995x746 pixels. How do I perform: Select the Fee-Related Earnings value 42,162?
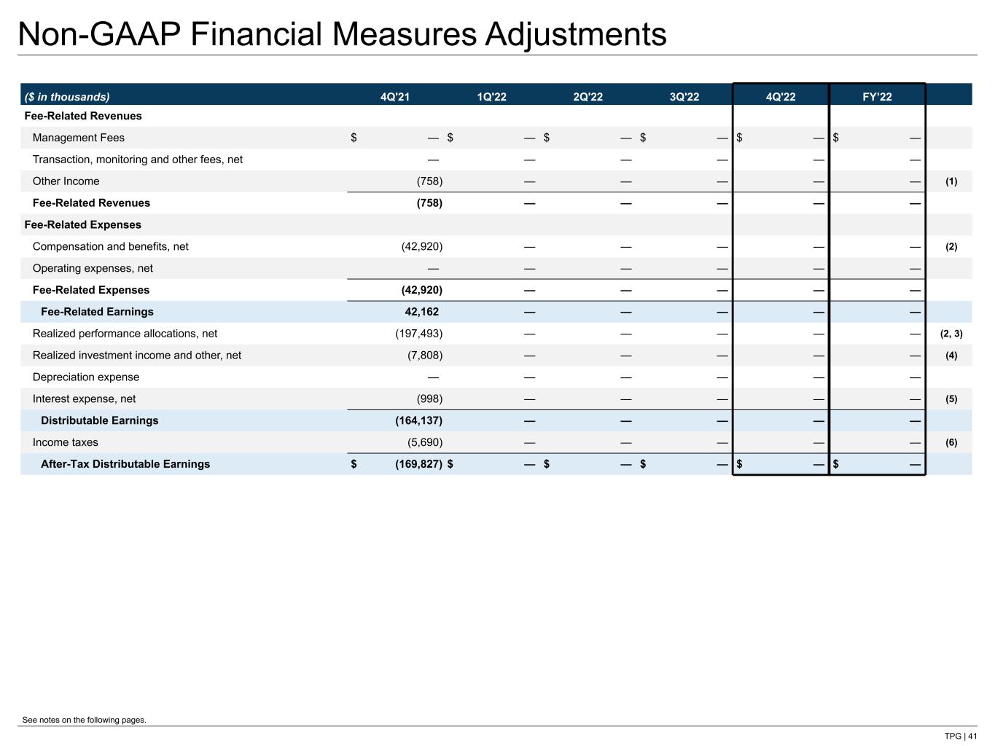(x=421, y=312)
